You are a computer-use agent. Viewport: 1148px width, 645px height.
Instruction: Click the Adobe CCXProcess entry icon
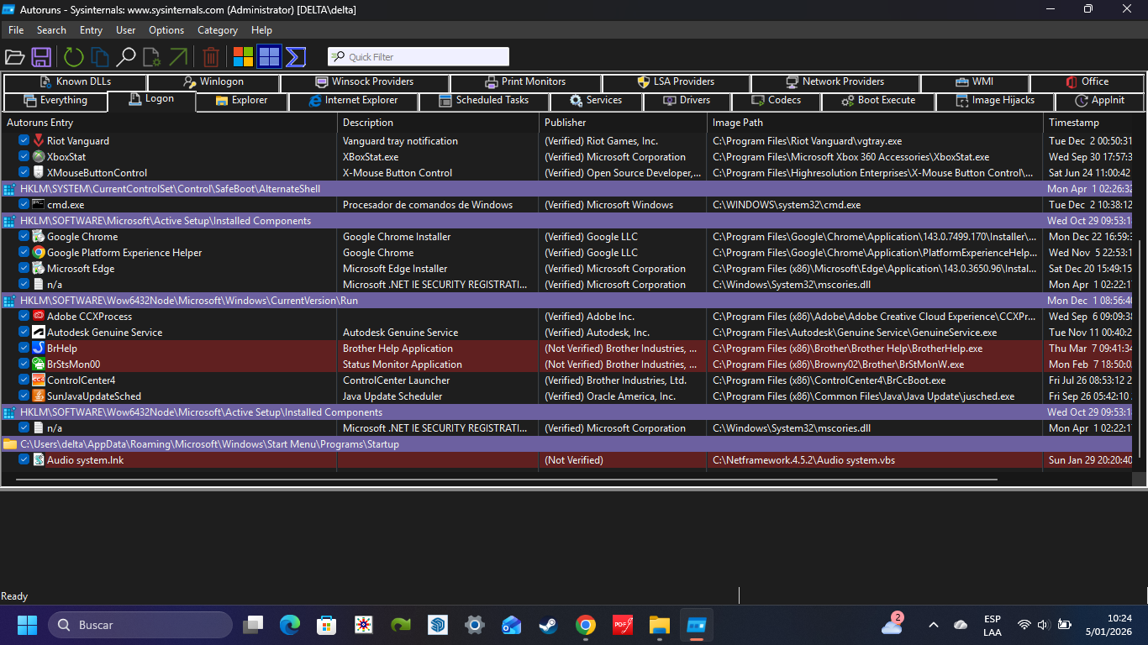click(x=39, y=317)
